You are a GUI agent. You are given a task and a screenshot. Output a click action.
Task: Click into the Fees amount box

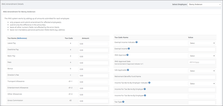(93, 63)
